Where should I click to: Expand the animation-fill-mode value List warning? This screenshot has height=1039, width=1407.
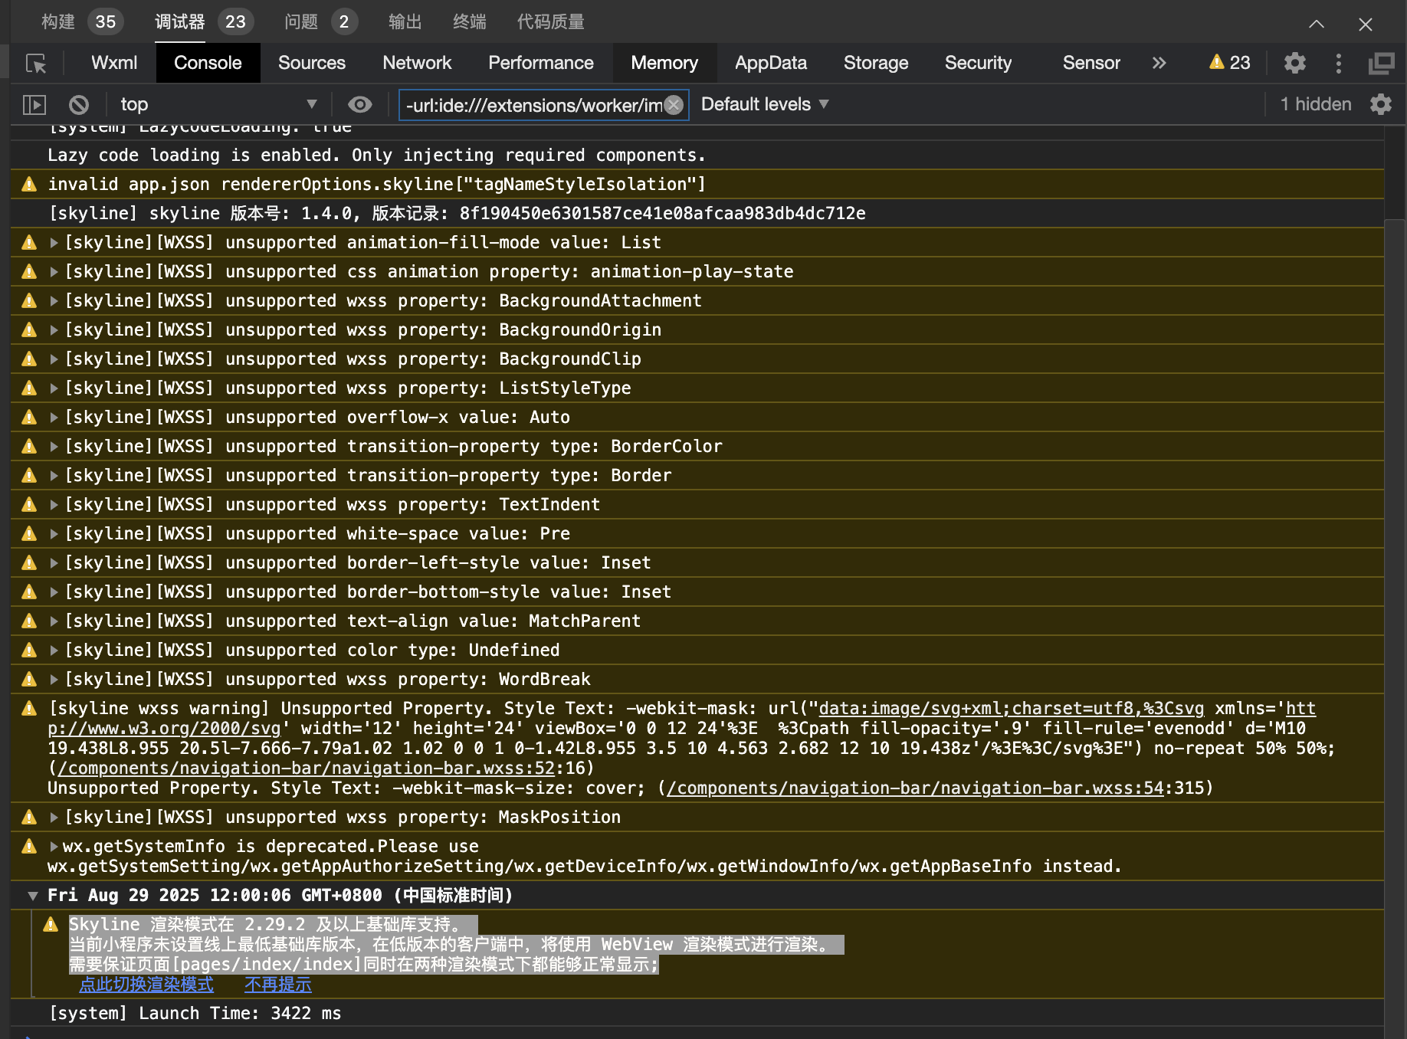(x=54, y=243)
